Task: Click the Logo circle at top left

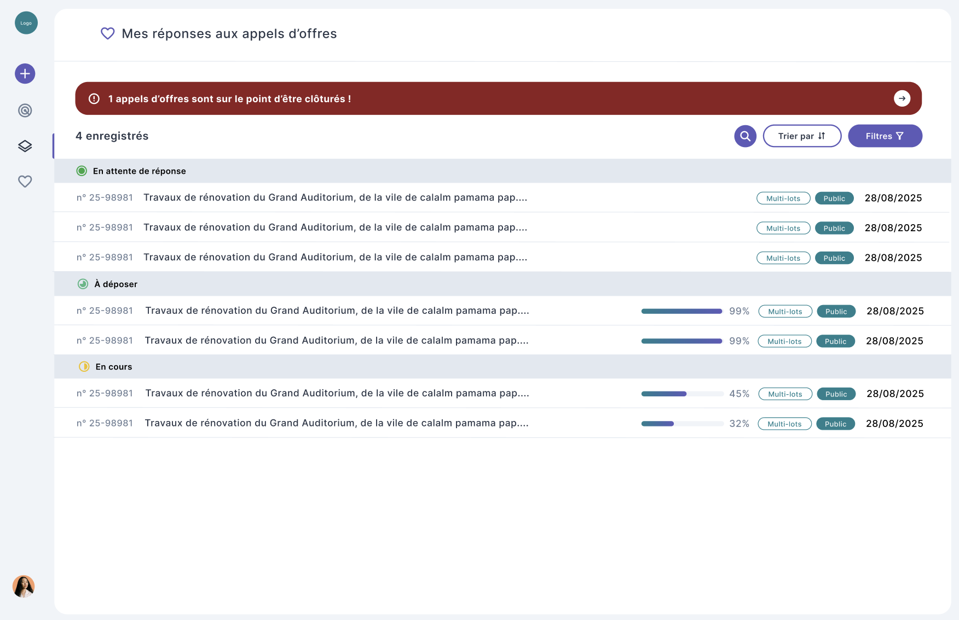Action: 26,23
